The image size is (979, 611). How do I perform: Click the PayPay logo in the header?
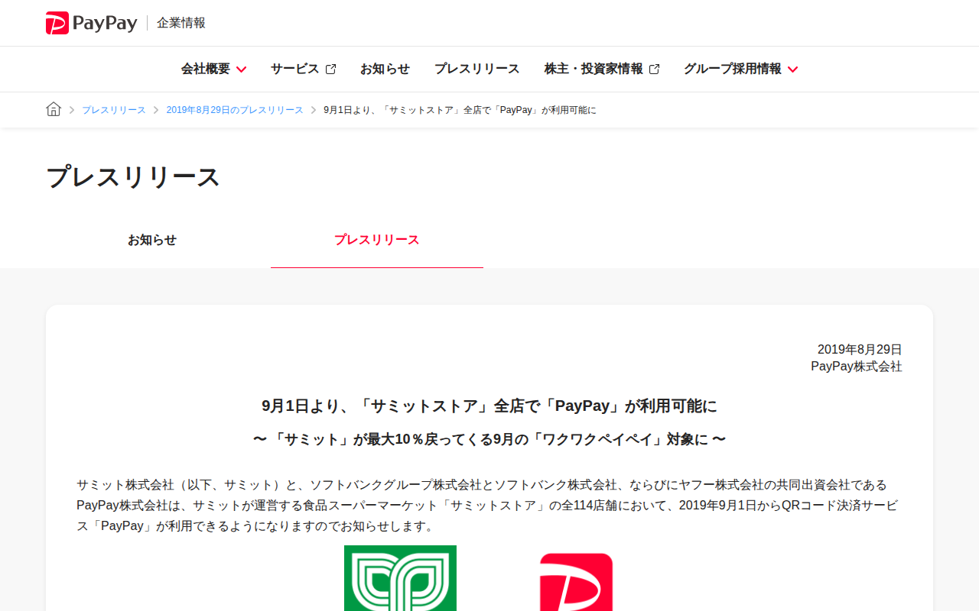pos(92,23)
